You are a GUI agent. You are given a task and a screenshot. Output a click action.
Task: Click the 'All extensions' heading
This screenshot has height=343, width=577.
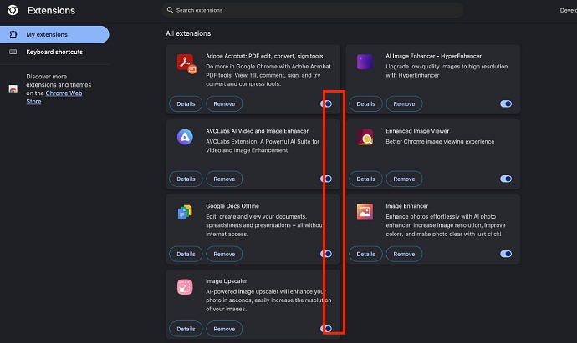pyautogui.click(x=188, y=33)
